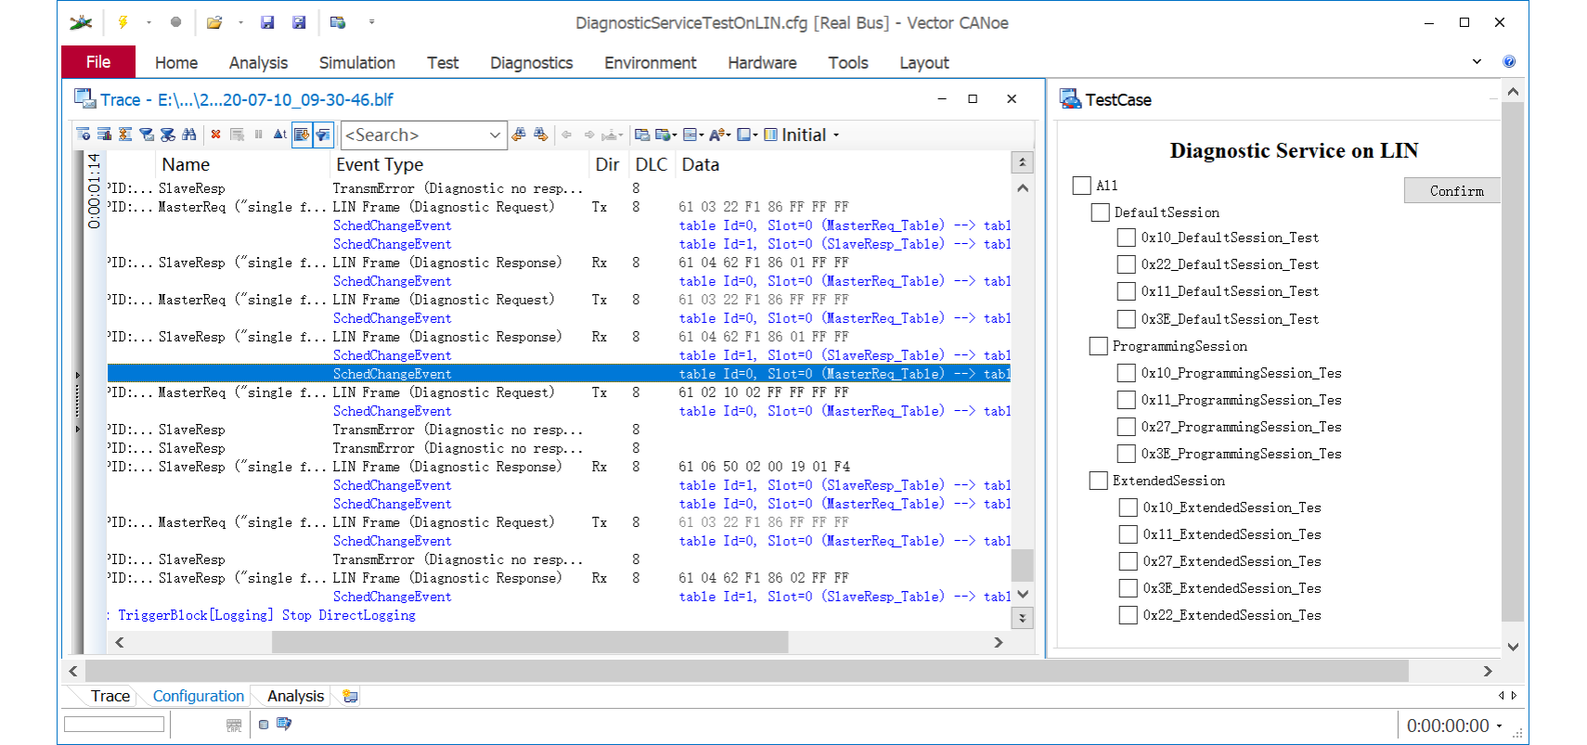Collapse the ribbon using the chevron arrow

coord(1477,61)
